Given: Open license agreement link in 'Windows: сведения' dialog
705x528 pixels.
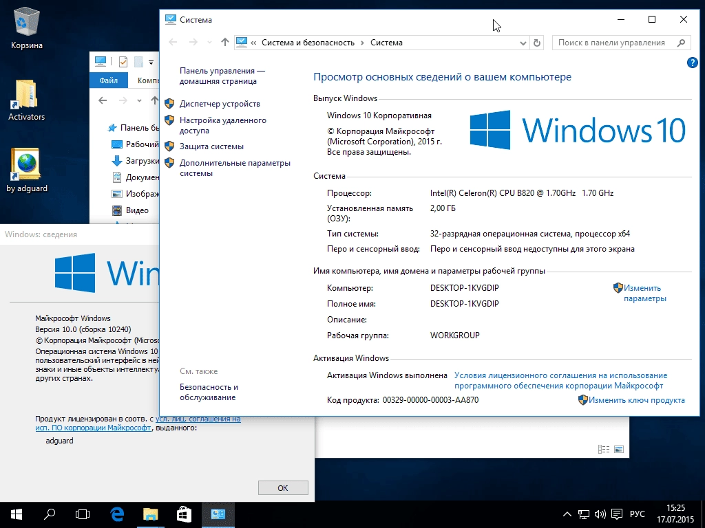Looking at the screenshot, I should pos(138,423).
